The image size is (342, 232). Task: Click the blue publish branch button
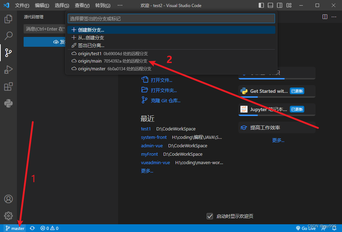(x=44, y=42)
